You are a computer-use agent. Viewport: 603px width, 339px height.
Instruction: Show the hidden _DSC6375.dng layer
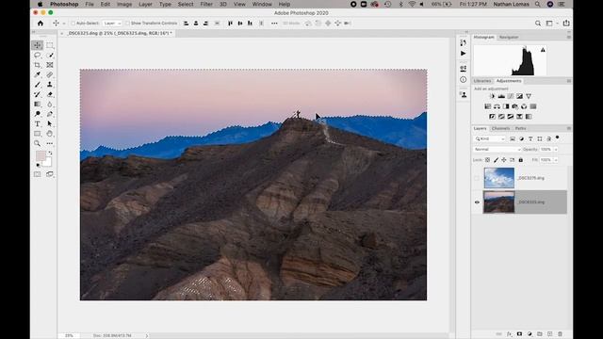coord(477,178)
